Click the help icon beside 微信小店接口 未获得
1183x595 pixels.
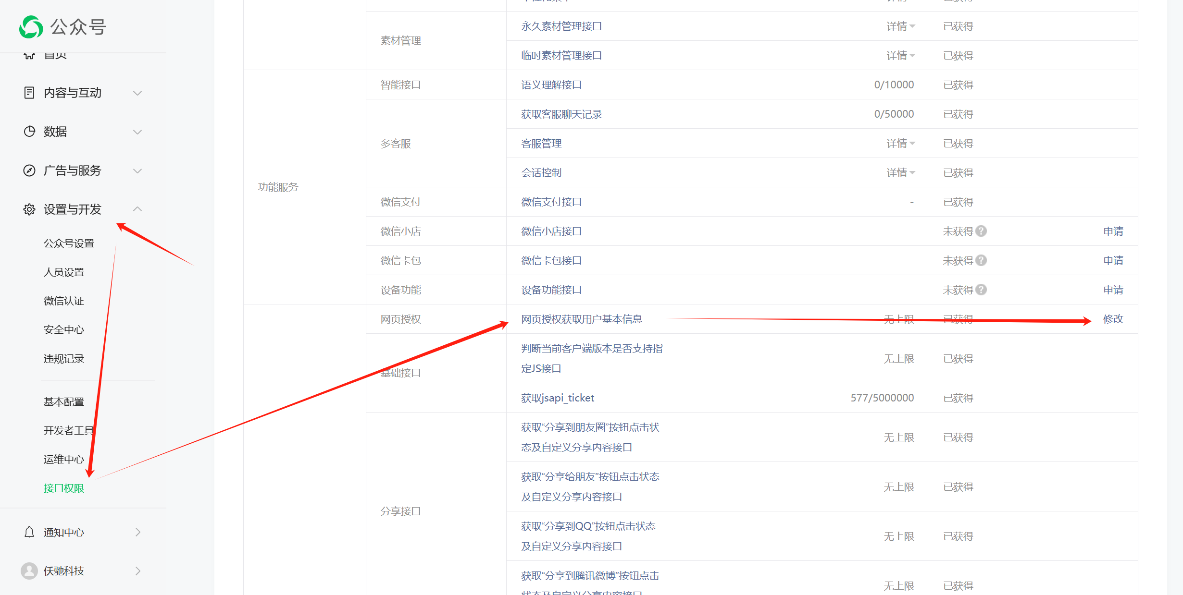click(982, 231)
